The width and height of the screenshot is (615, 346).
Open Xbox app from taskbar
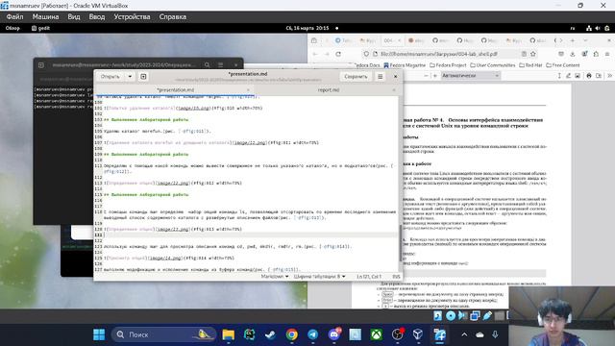click(377, 334)
